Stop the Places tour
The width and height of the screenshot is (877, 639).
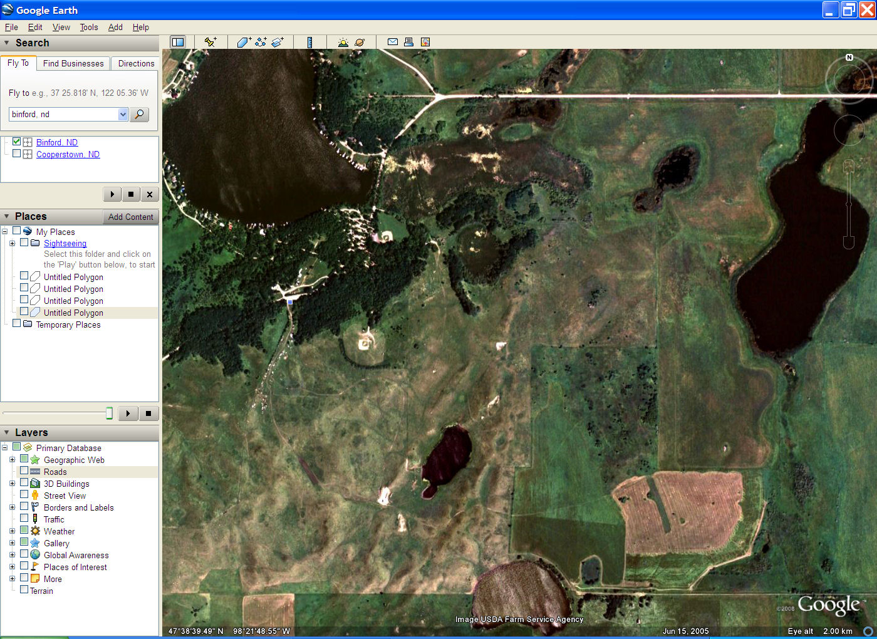tap(148, 413)
